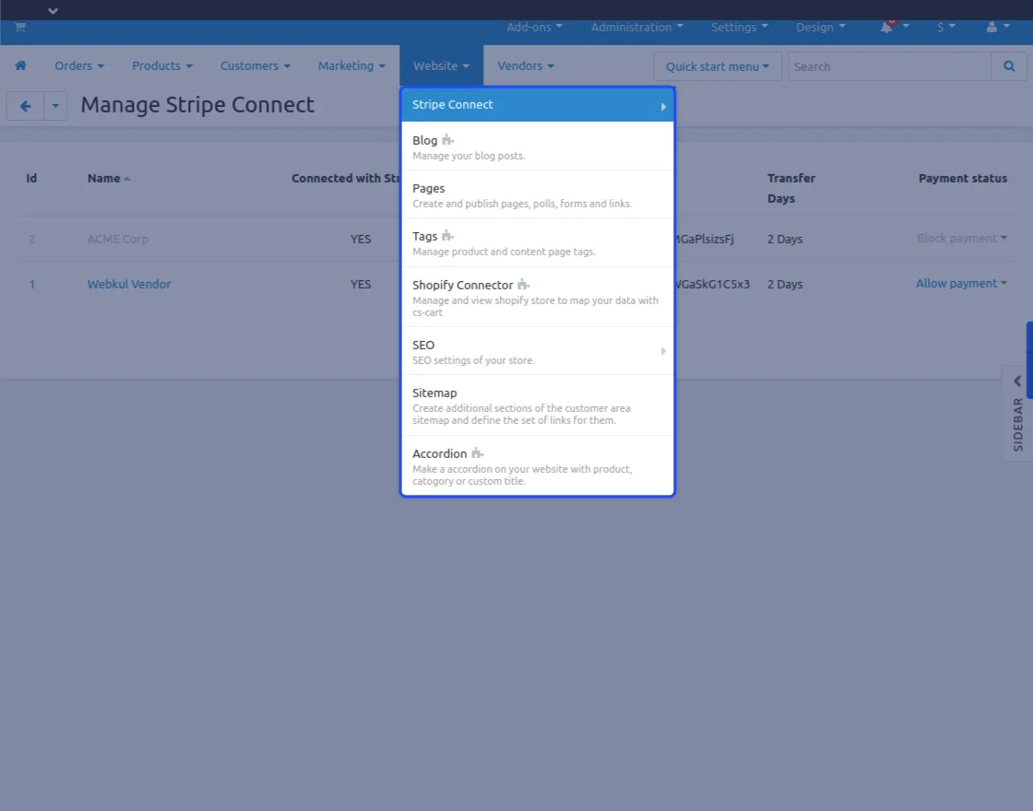1033x811 pixels.
Task: Choose SEO from the Website menu
Action: [538, 351]
